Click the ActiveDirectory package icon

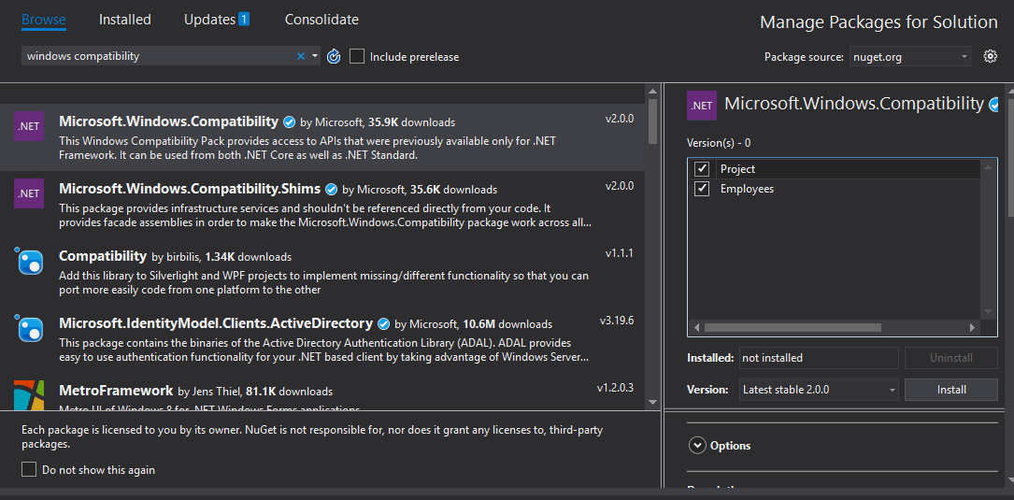(x=28, y=329)
